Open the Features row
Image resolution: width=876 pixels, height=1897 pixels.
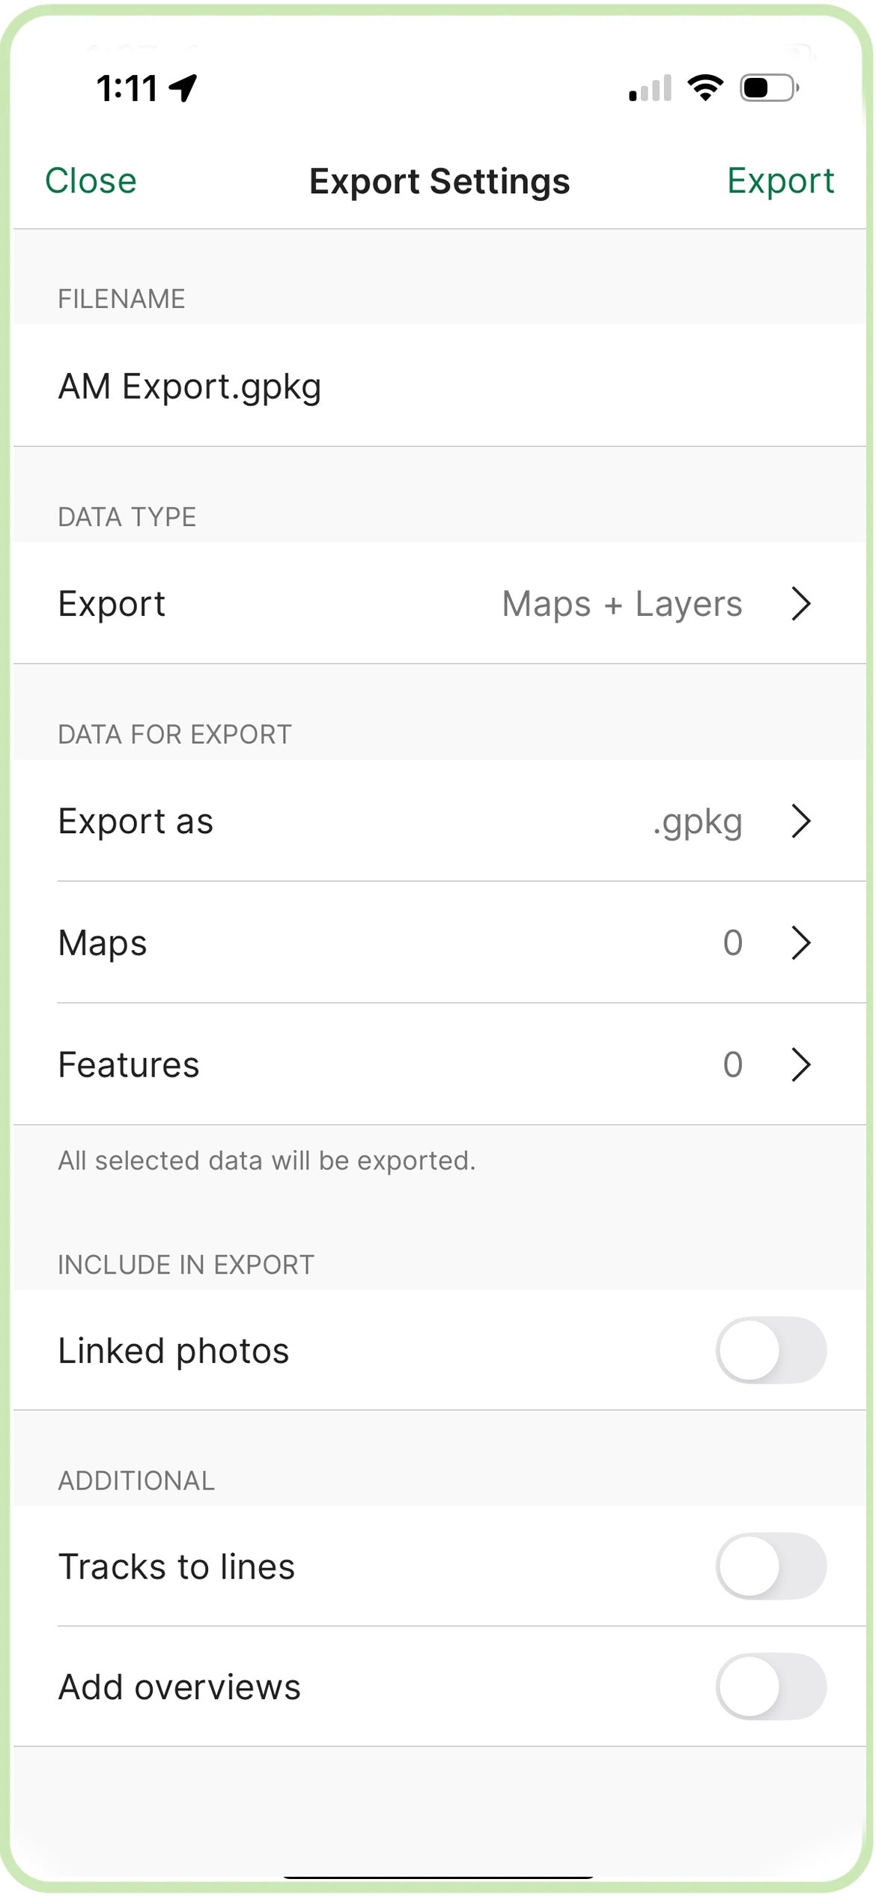click(129, 1065)
